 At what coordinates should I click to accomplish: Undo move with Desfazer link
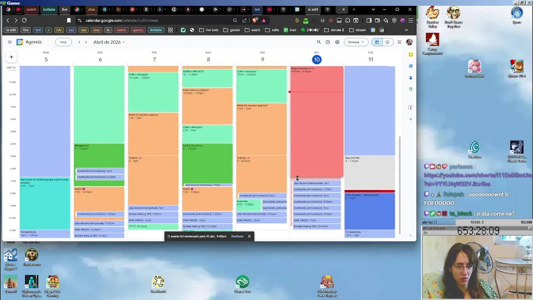237,236
